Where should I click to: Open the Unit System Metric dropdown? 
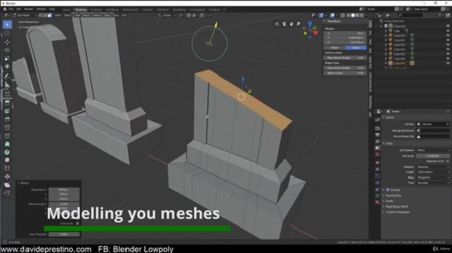point(433,150)
